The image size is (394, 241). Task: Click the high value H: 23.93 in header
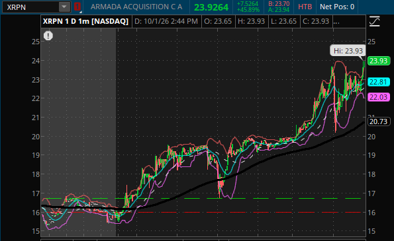[251, 21]
